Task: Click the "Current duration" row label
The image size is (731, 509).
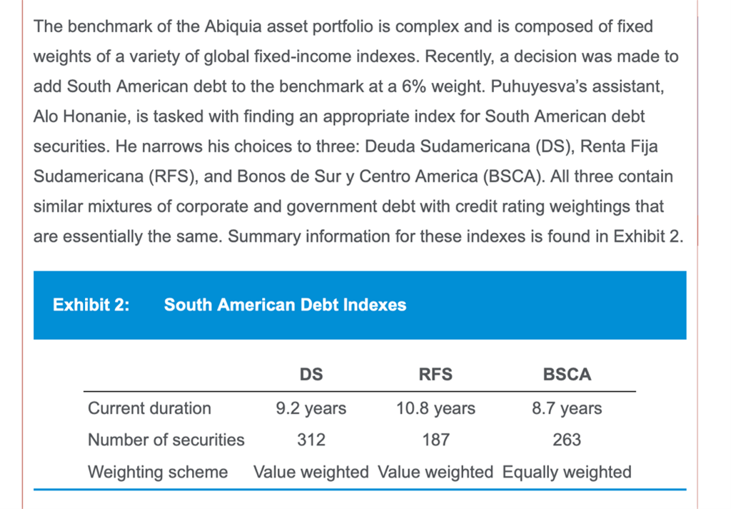Action: click(149, 408)
